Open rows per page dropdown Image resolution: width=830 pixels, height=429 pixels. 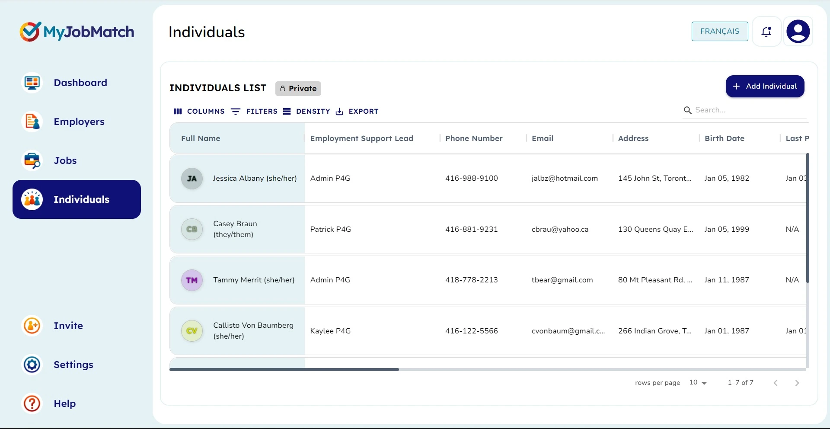point(698,383)
